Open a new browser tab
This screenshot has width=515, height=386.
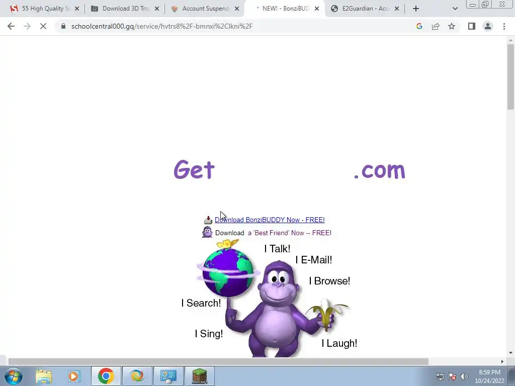point(416,9)
